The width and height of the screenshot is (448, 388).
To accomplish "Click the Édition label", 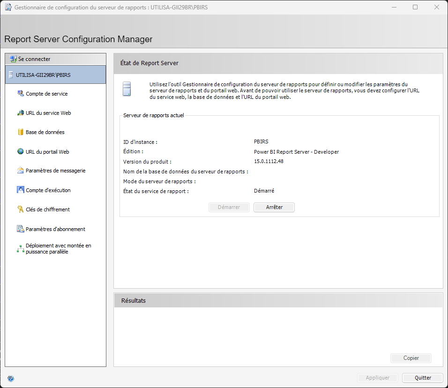I will click(133, 151).
